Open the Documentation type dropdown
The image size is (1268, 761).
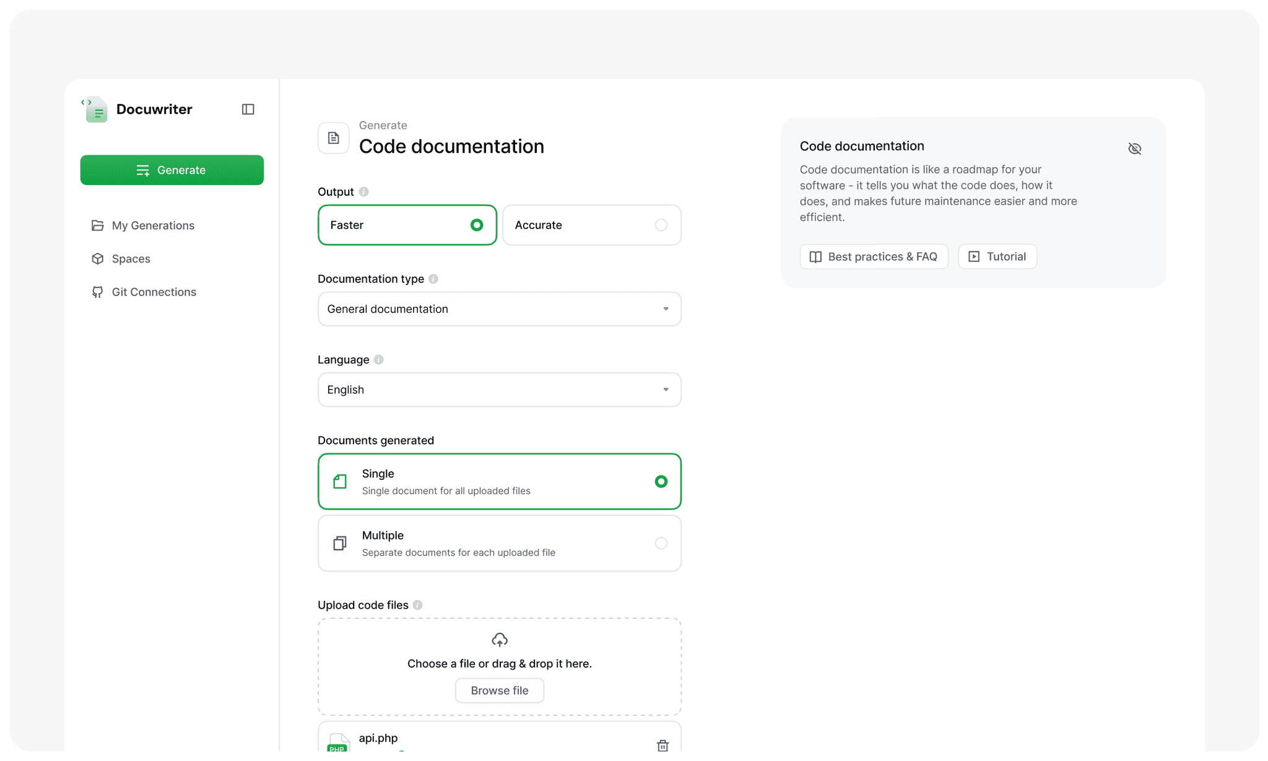point(499,309)
